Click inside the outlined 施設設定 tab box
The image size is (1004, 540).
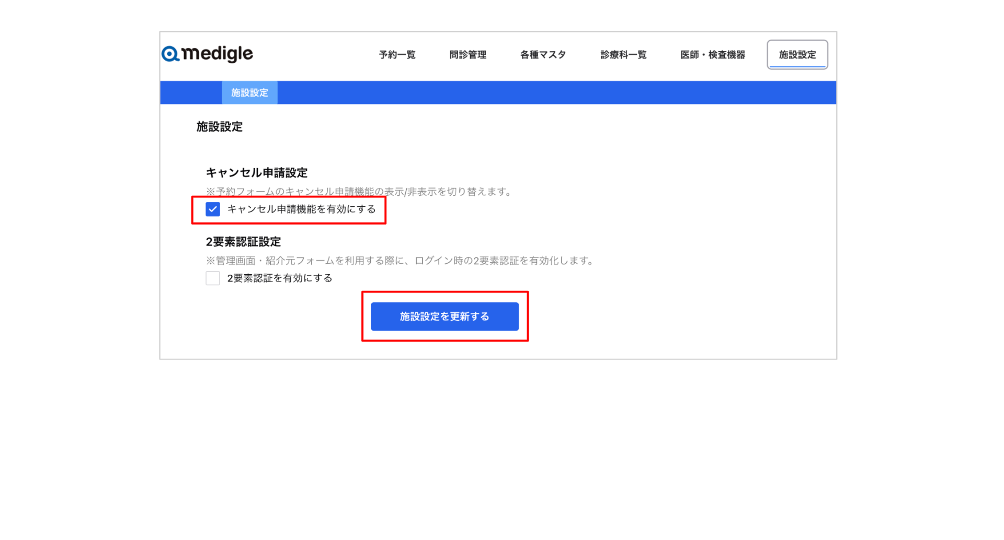pos(797,54)
